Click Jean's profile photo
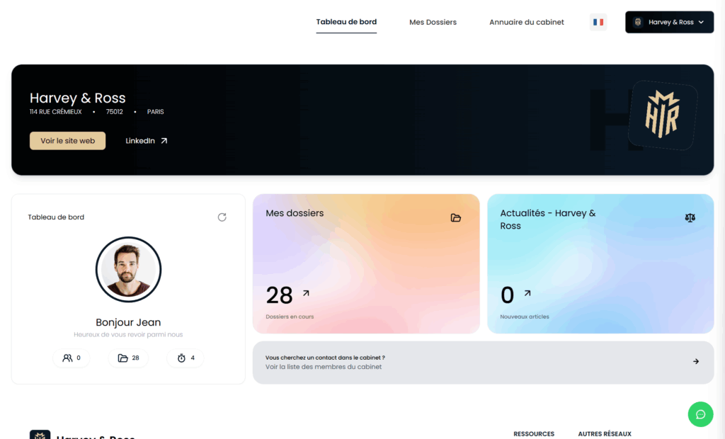The width and height of the screenshot is (725, 439). 129,270
